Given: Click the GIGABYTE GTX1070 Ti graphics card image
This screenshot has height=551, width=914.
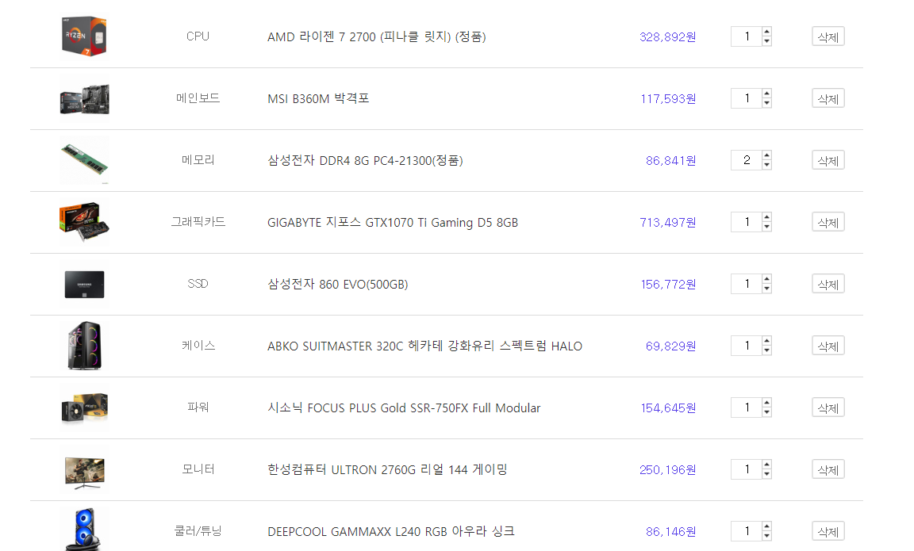Looking at the screenshot, I should 84,222.
